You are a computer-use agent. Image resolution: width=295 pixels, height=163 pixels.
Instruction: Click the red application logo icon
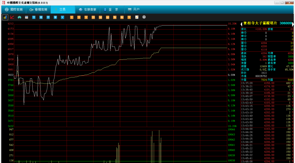[3, 3]
